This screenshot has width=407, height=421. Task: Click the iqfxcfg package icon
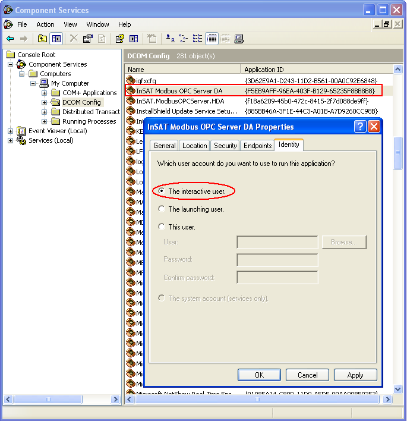[131, 80]
